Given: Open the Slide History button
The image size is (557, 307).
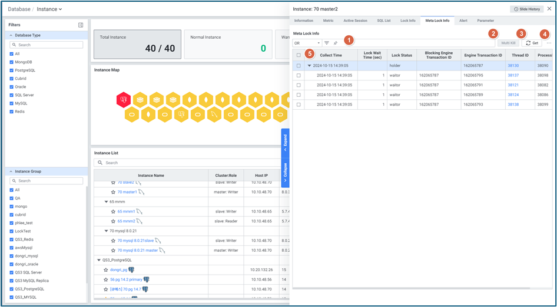Looking at the screenshot, I should tap(526, 9).
